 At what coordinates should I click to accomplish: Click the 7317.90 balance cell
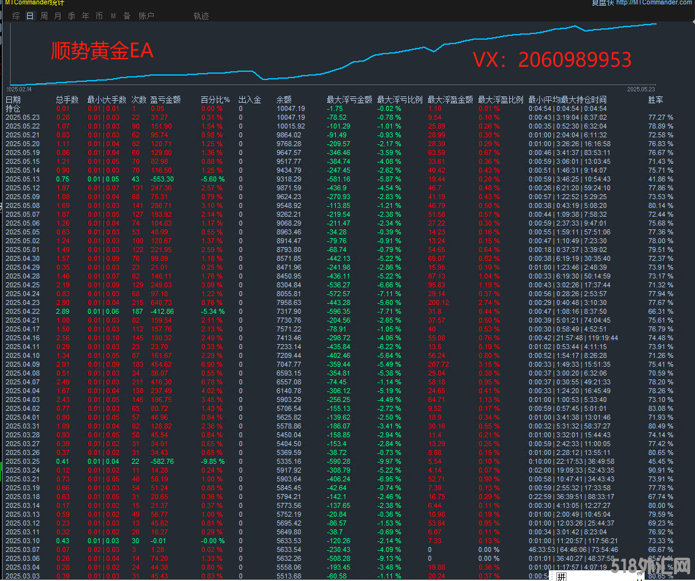point(289,311)
